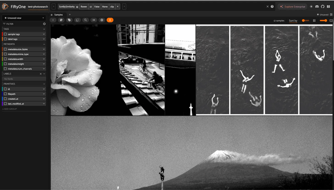Edit the 'clip' brain key parameter
This screenshot has height=190, width=334.
pos(112,7)
